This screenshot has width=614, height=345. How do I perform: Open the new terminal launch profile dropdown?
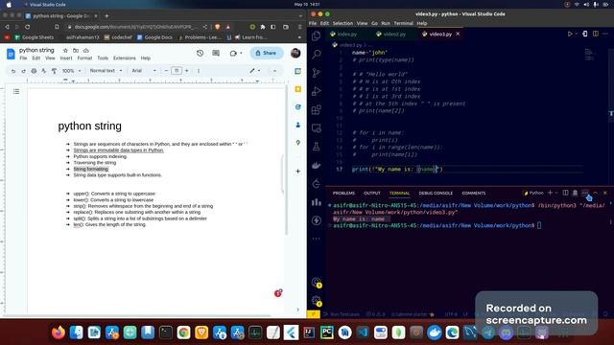[556, 193]
